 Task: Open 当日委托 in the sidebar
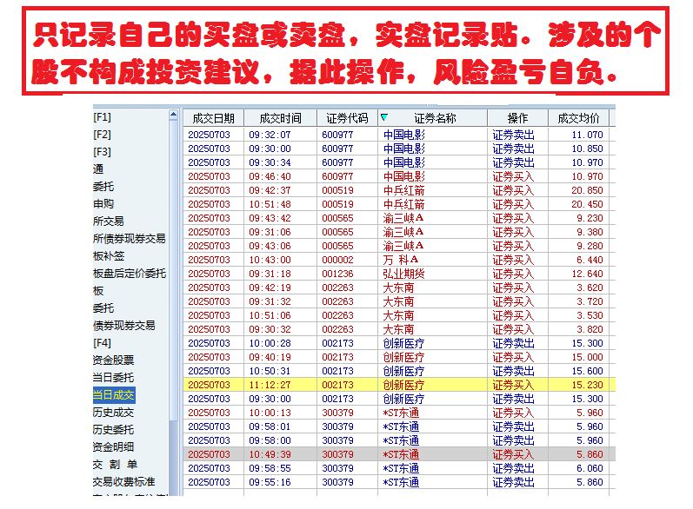coord(113,378)
